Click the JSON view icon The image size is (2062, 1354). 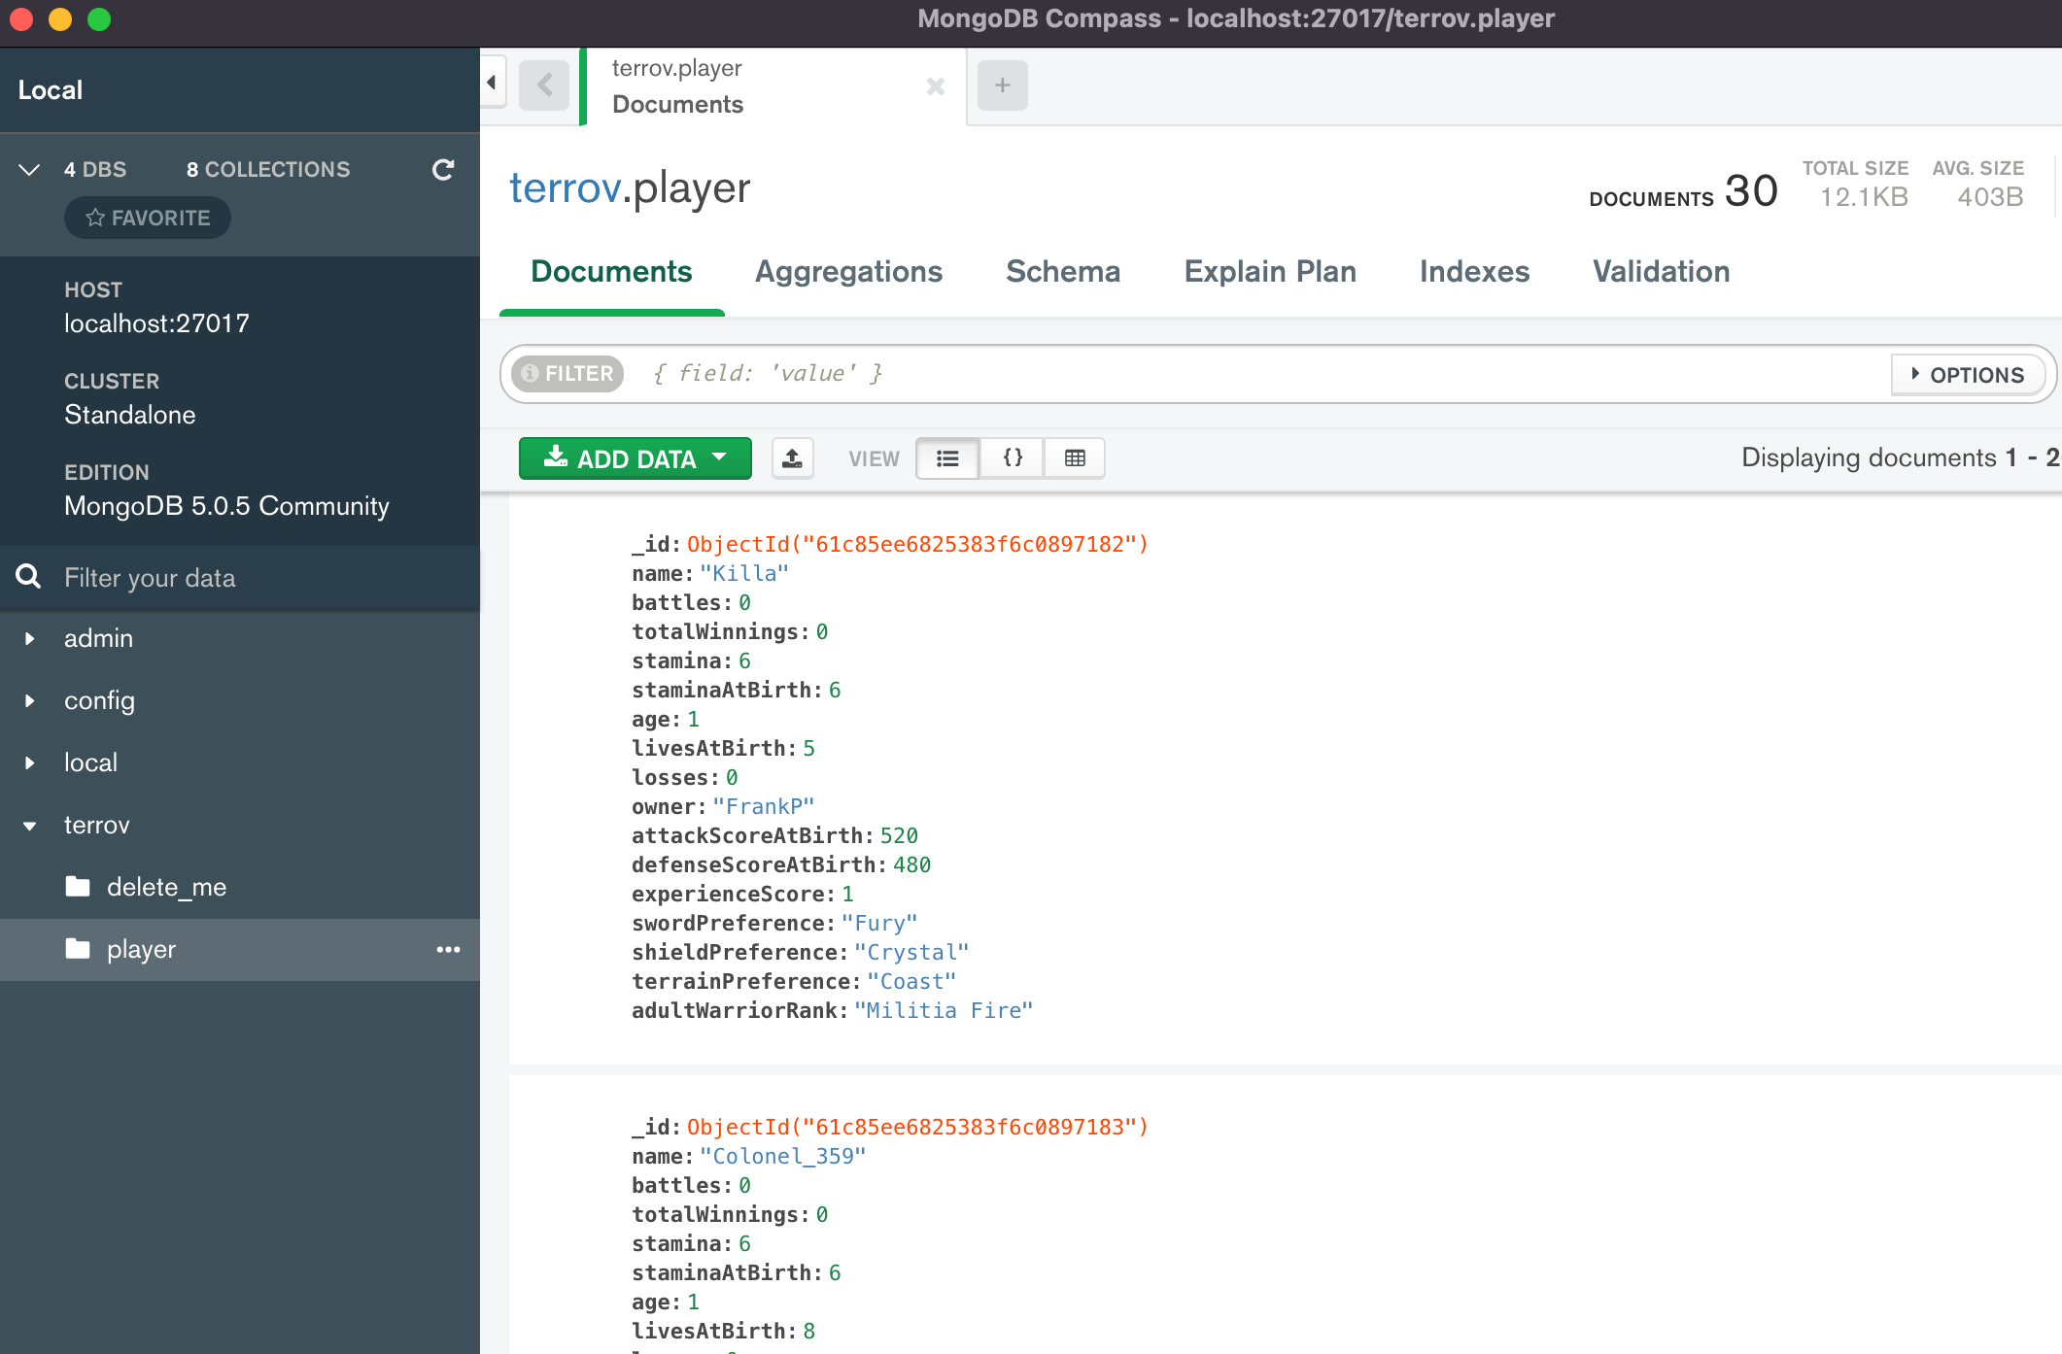(x=1012, y=457)
